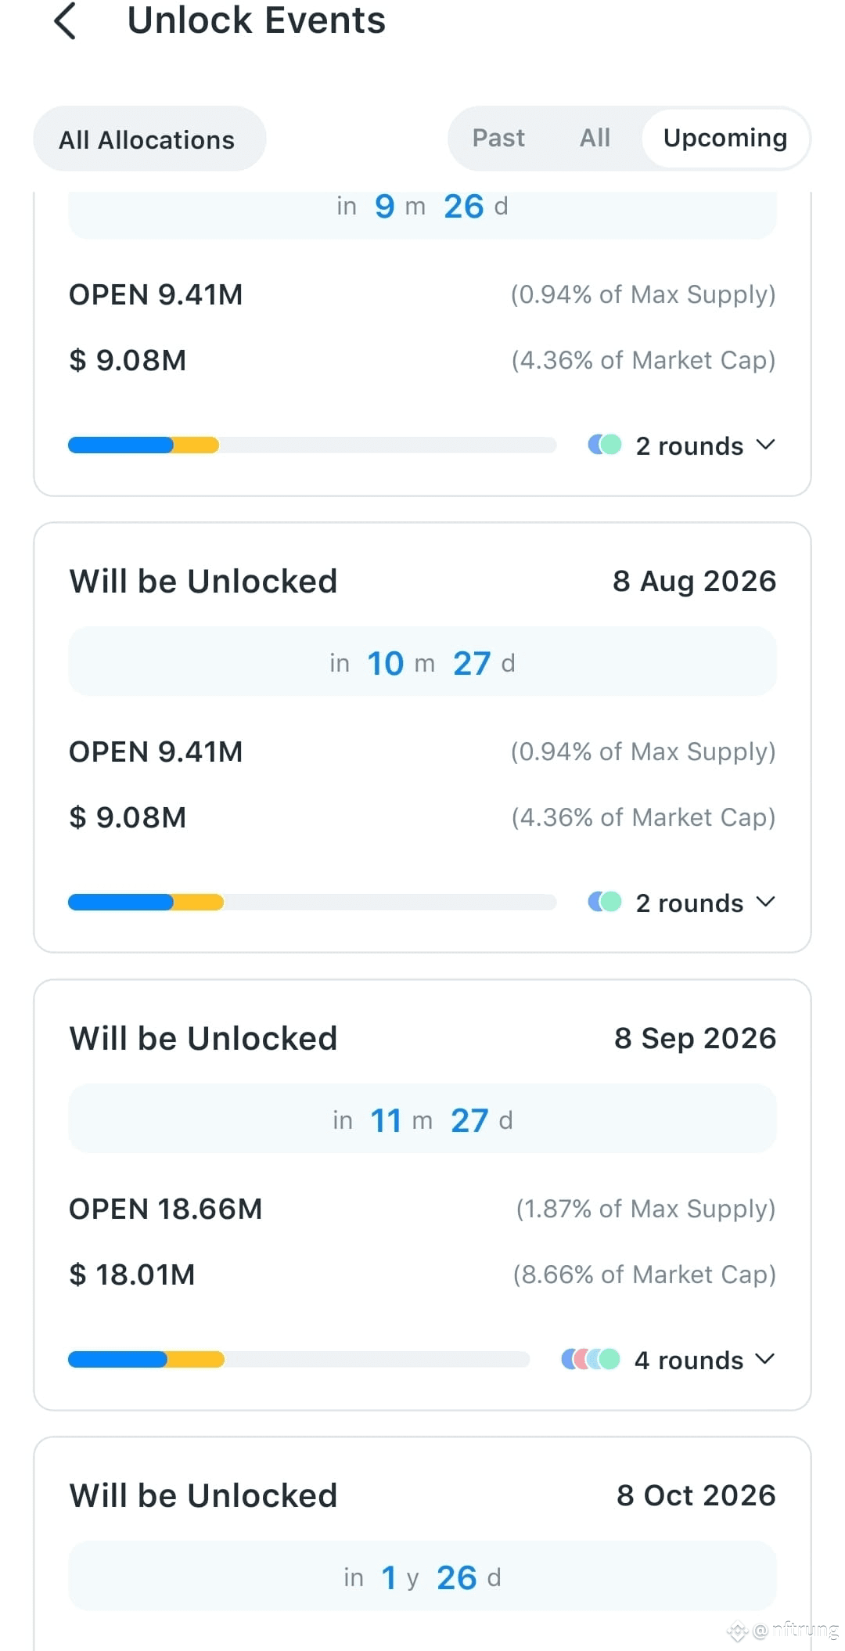This screenshot has height=1651, width=845.
Task: Tap round color dots on top card
Action: [605, 445]
